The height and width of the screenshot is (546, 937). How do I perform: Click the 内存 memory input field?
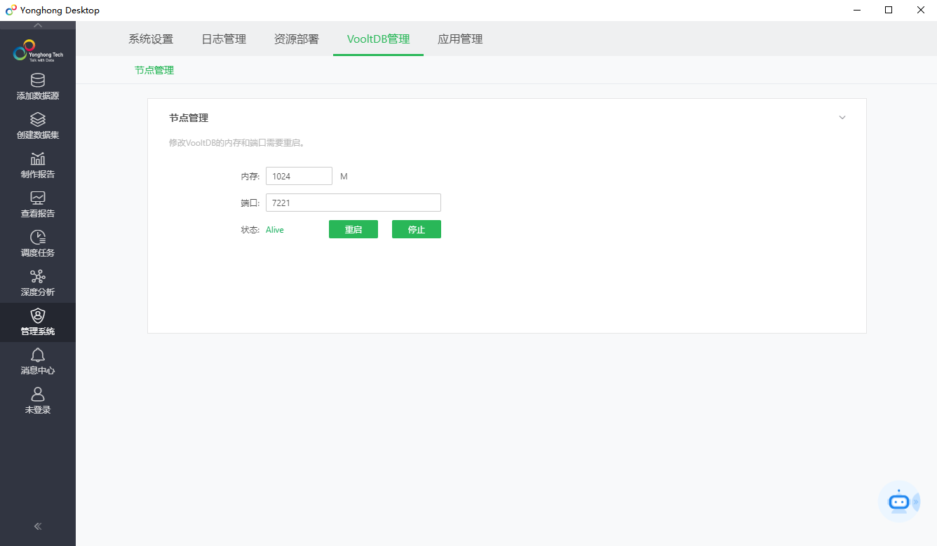coord(299,177)
